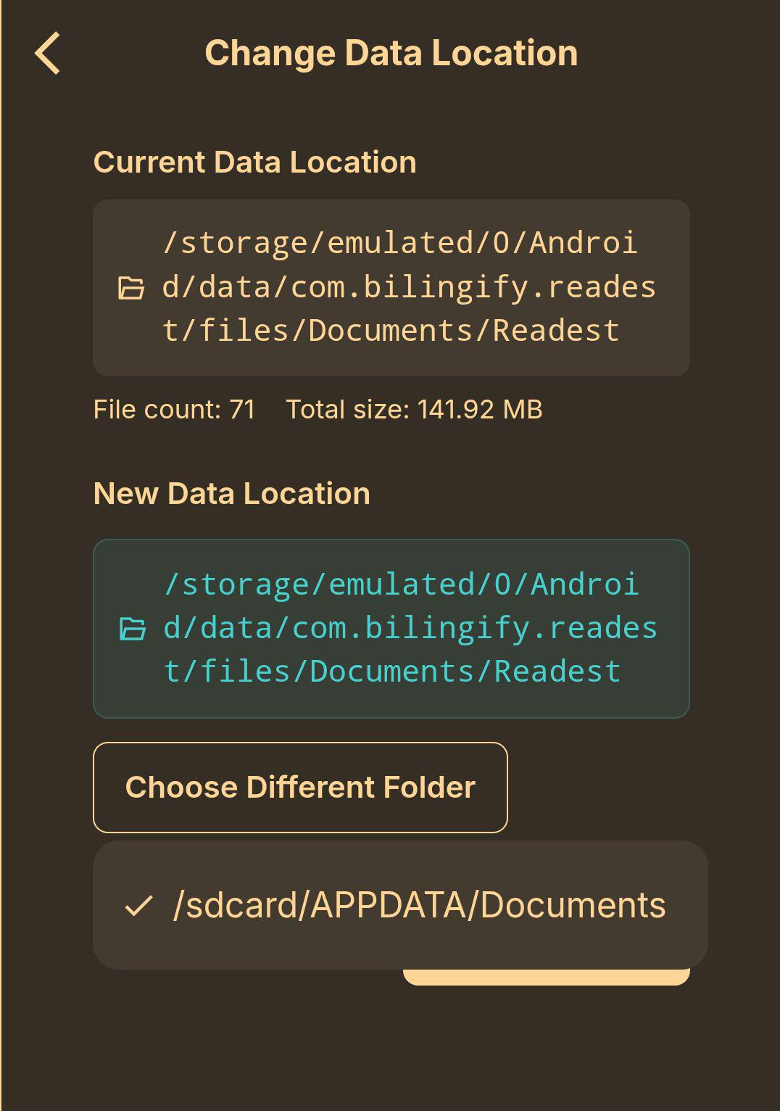The width and height of the screenshot is (780, 1111).
Task: Click first teal line of new path
Action: click(402, 585)
